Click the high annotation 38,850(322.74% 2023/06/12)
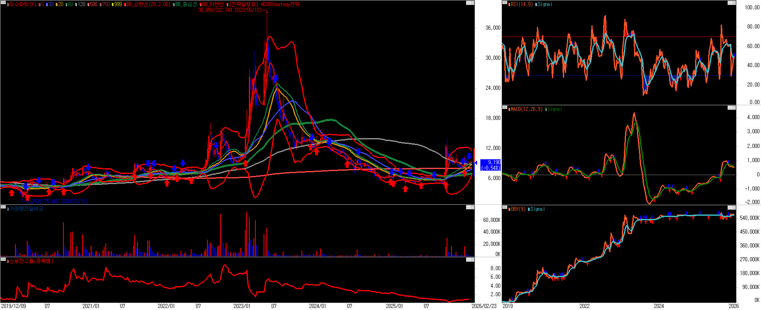 [230, 10]
